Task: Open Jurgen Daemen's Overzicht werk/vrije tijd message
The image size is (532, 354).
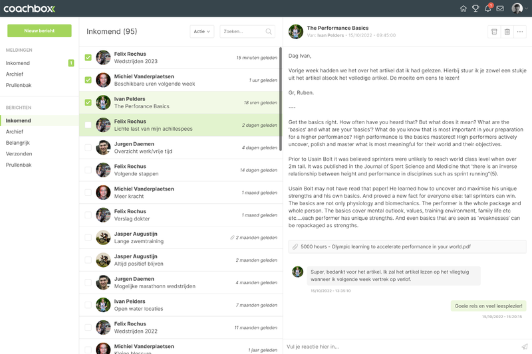Action: coord(180,147)
